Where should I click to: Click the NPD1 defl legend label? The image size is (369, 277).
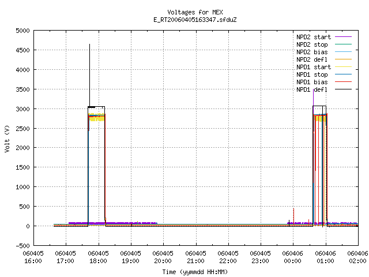click(x=312, y=90)
